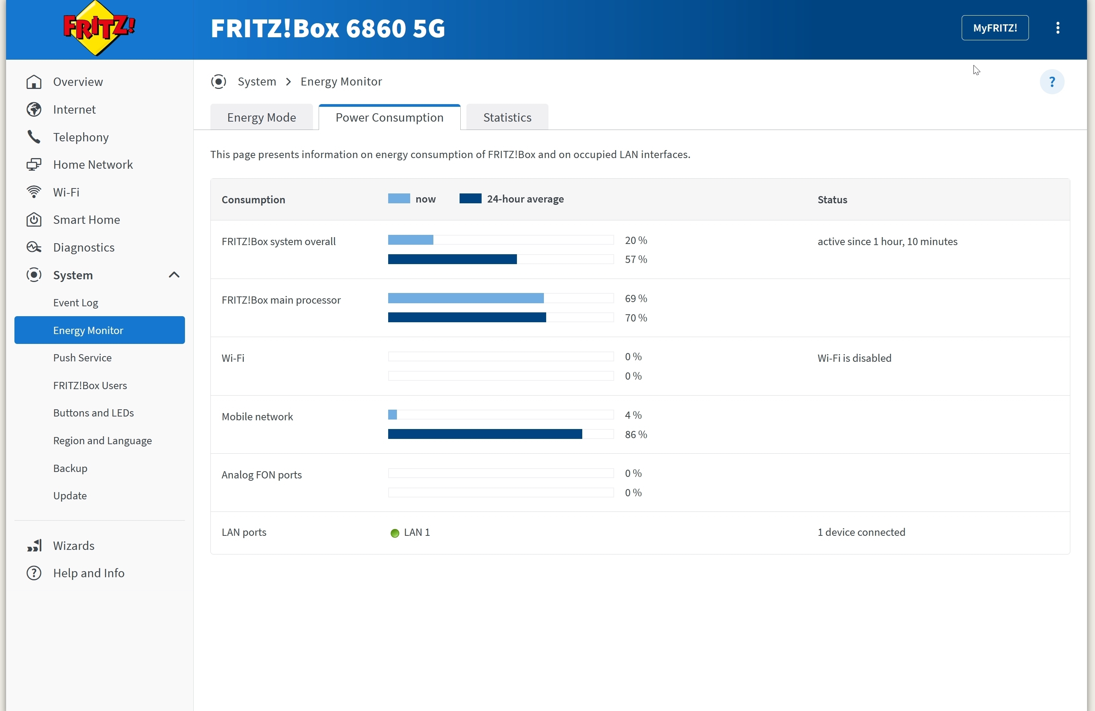
Task: Click the Smart Home power icon
Action: click(x=34, y=220)
